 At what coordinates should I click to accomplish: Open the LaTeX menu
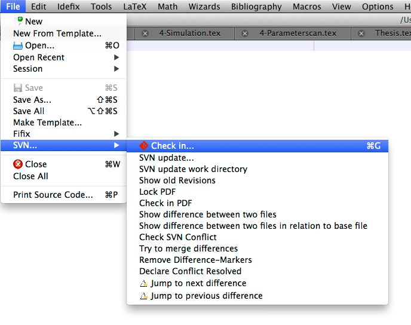pyautogui.click(x=135, y=7)
